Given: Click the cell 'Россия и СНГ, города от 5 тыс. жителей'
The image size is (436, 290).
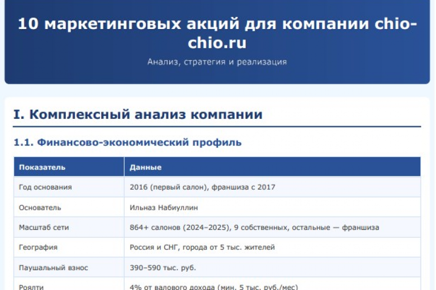Looking at the screenshot, I should click(x=272, y=247).
